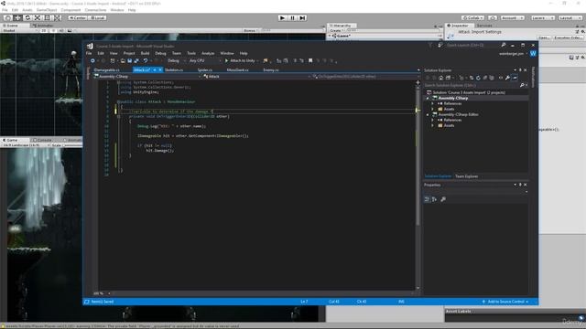Select Unity's Transform tool
This screenshot has height=329, width=586.
coord(58,17)
